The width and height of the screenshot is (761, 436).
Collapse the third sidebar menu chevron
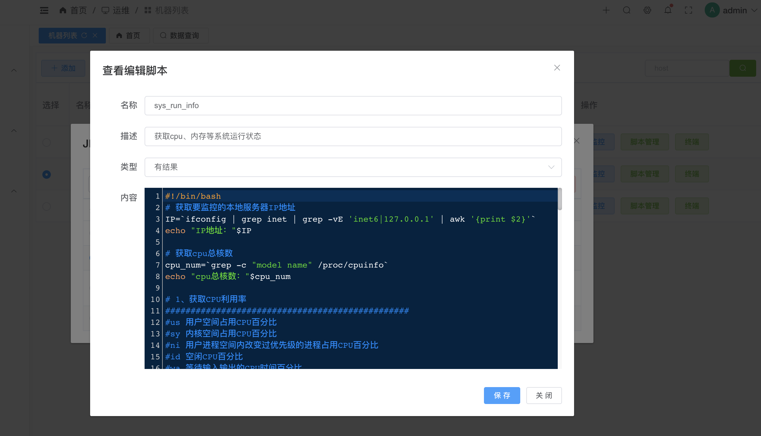click(14, 191)
